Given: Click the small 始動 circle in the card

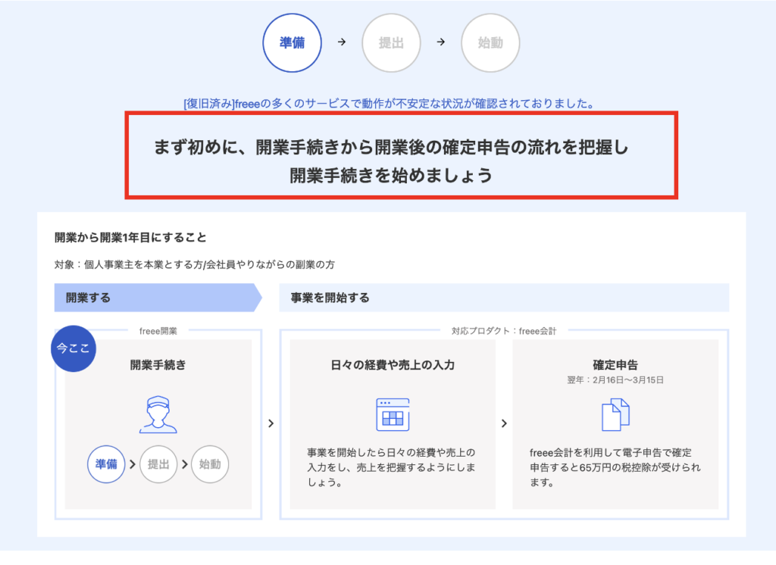Looking at the screenshot, I should pos(209,464).
